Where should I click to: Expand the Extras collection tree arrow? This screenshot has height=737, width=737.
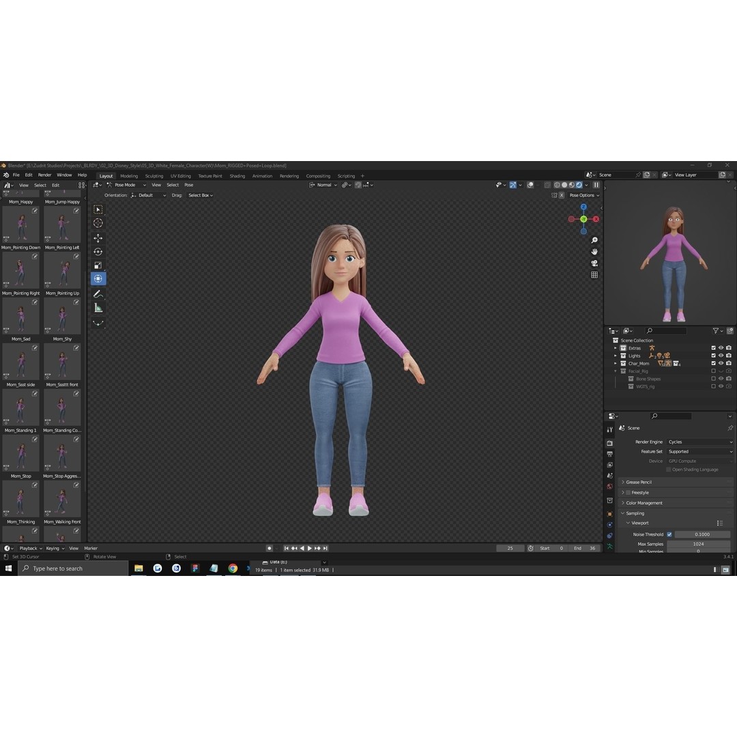616,348
